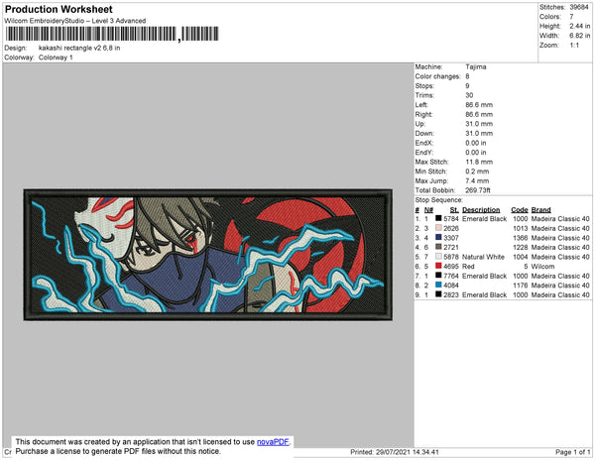
Task: Click design name 'kakashi rectangle v2 6,8 in'
Action: (x=79, y=49)
